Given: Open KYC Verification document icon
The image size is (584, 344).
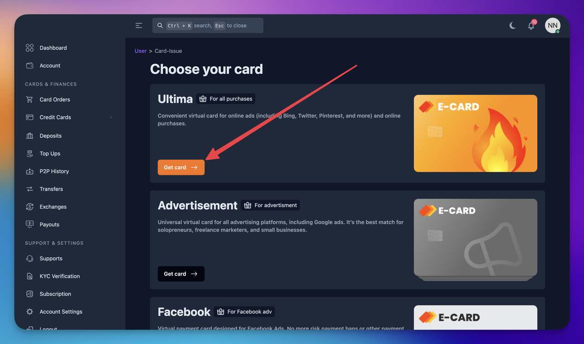Looking at the screenshot, I should point(30,276).
